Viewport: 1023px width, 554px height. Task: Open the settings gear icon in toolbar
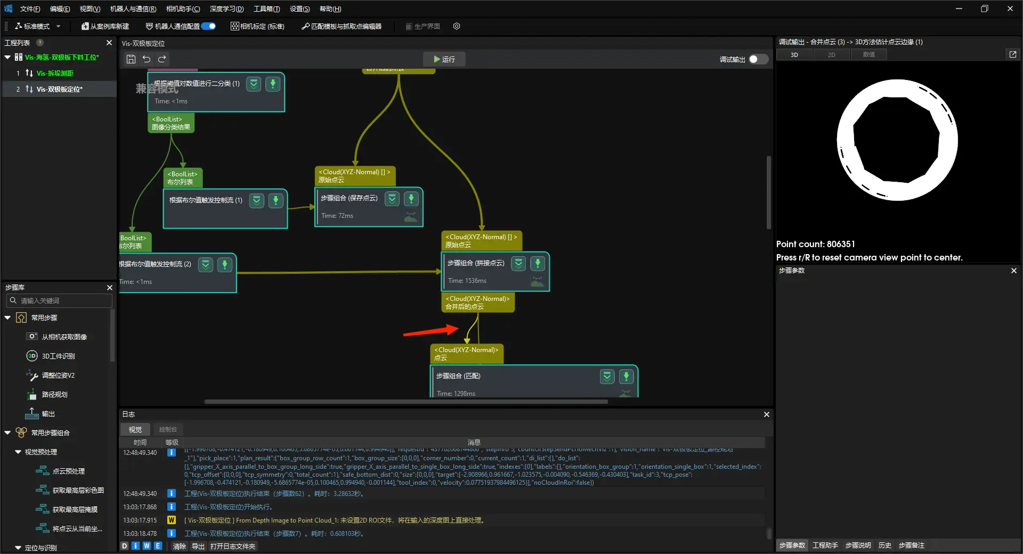(x=457, y=26)
